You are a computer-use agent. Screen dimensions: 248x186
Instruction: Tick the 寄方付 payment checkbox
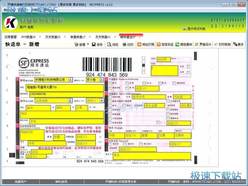[x=110, y=144]
